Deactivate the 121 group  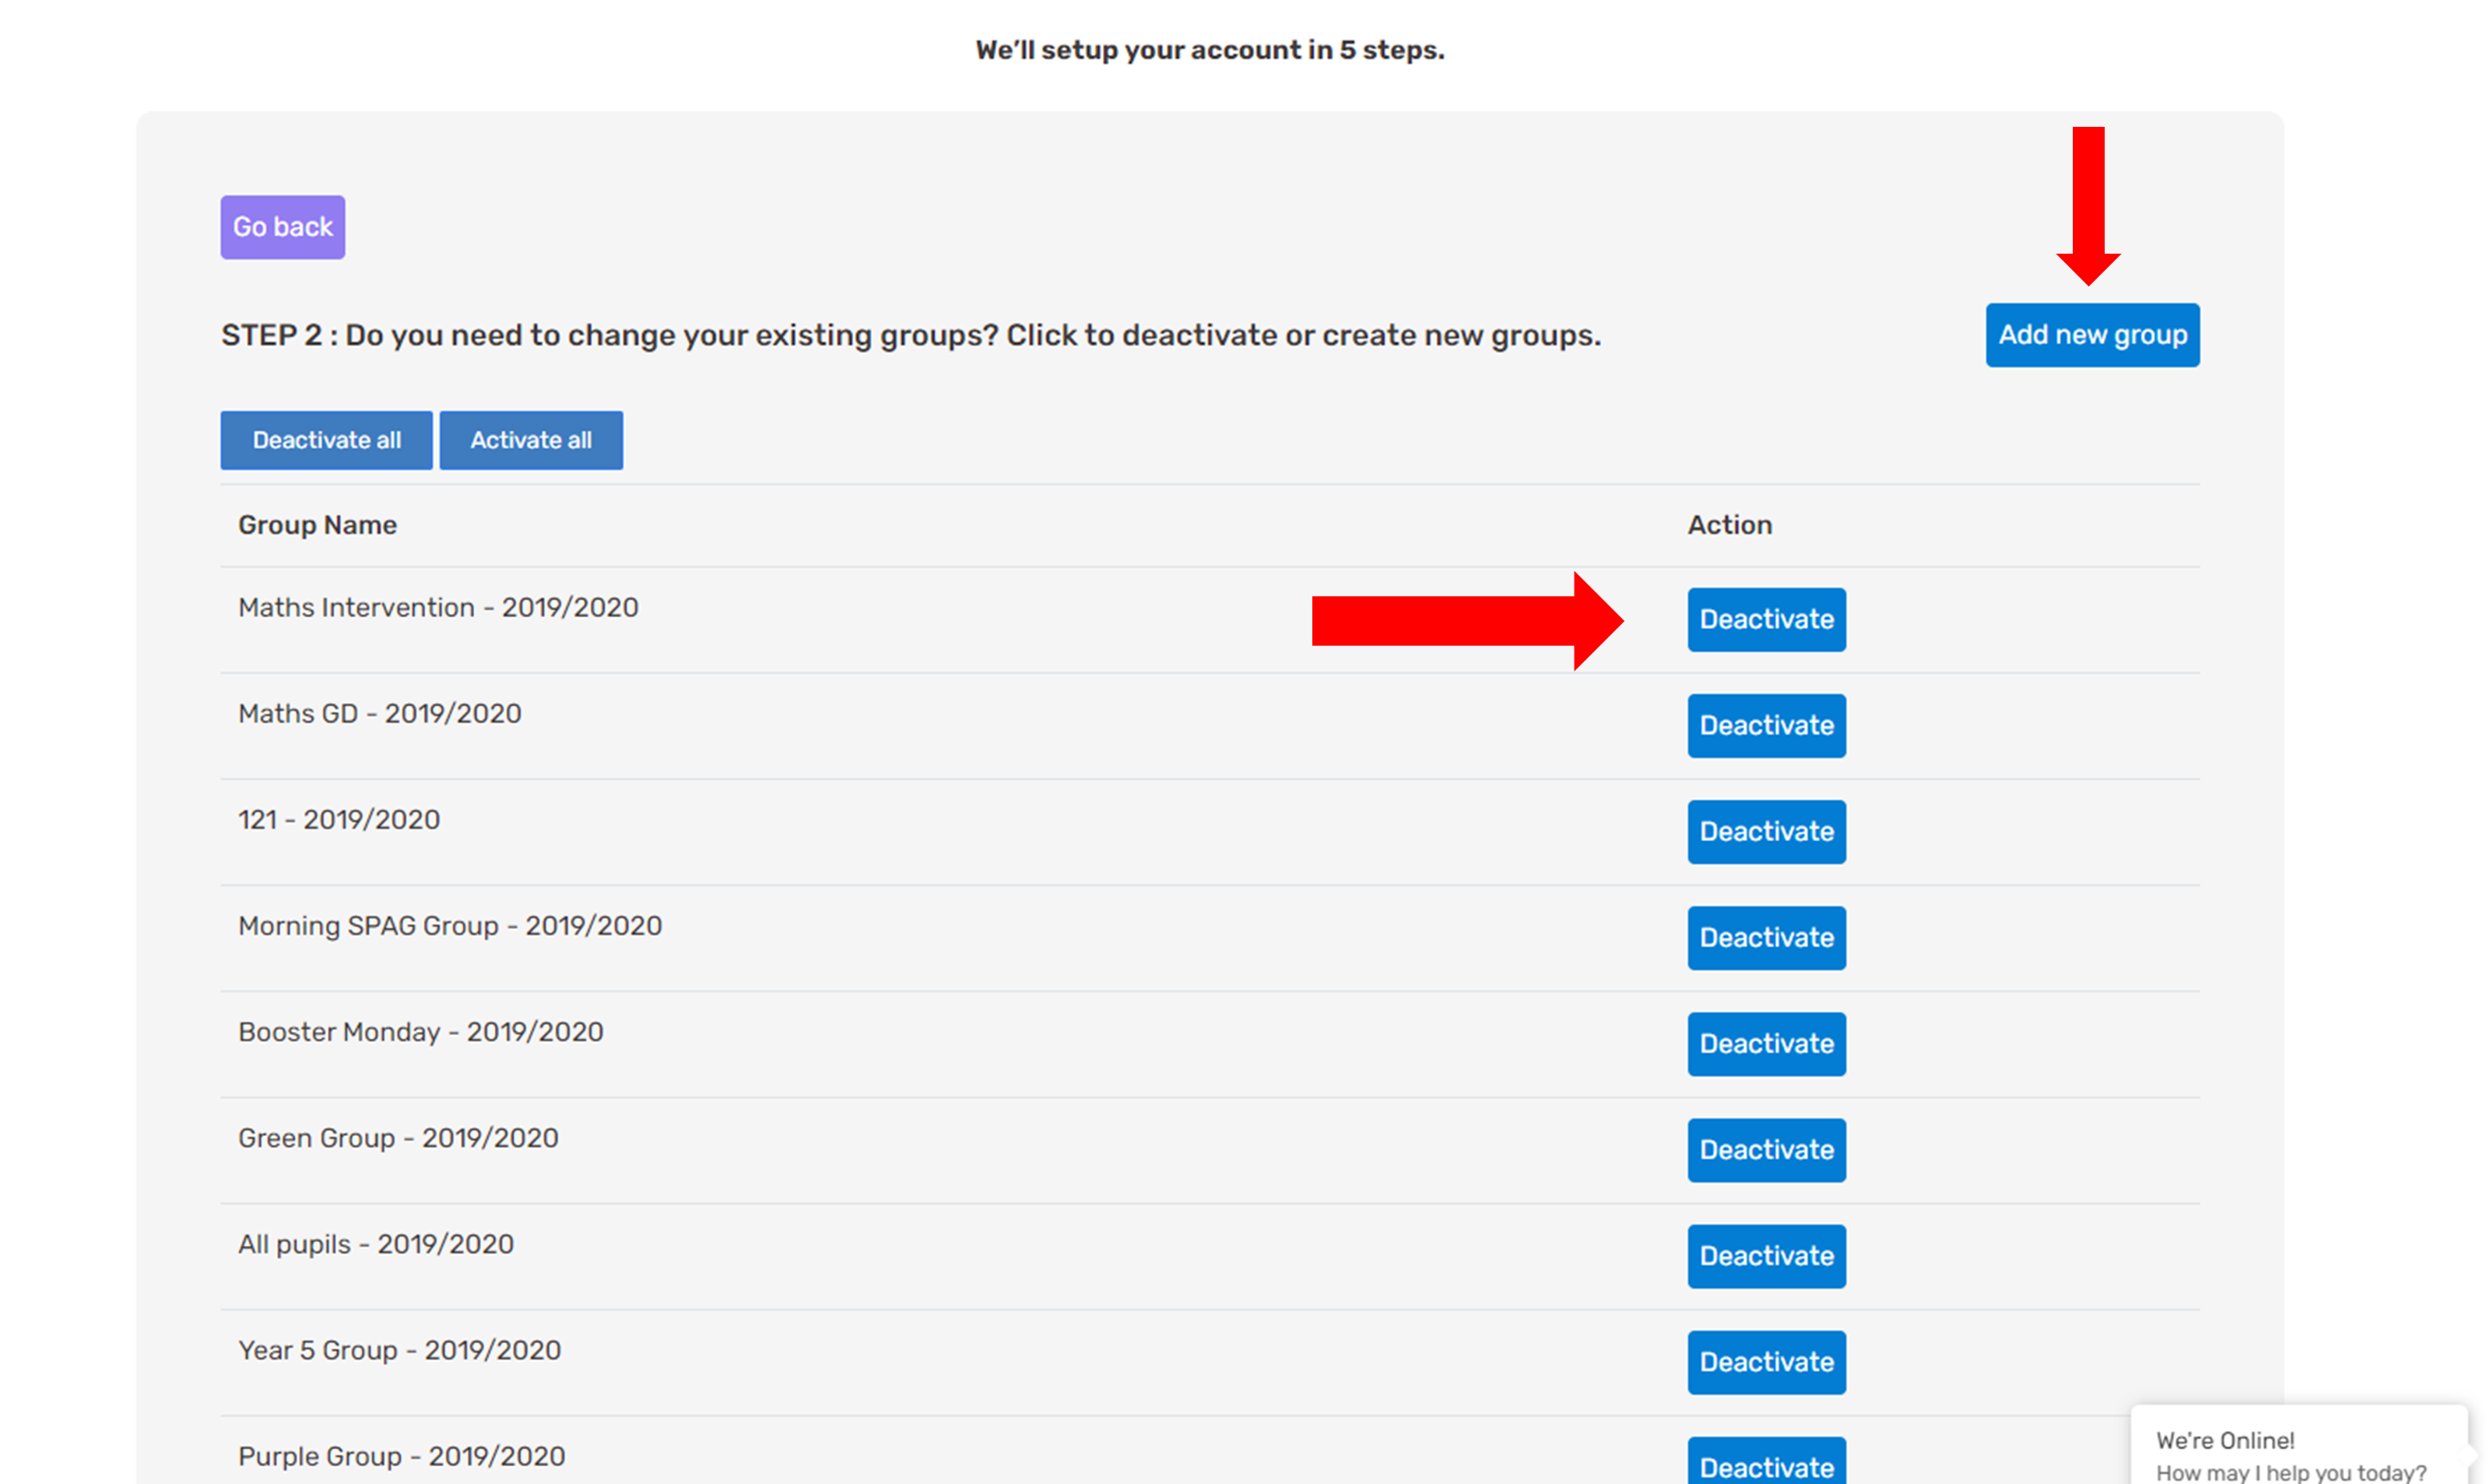pos(1766,832)
